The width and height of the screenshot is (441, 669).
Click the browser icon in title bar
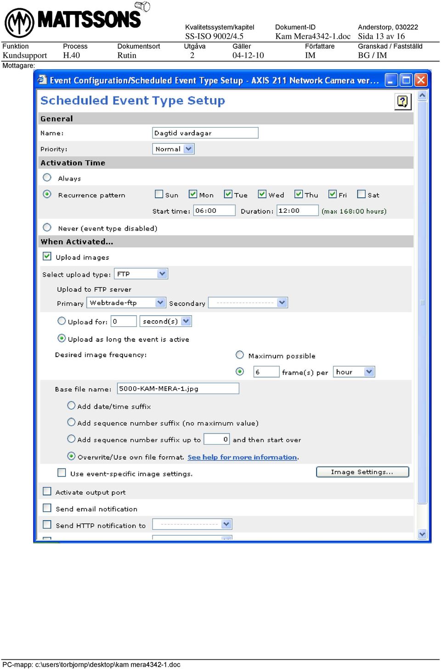tap(42, 80)
